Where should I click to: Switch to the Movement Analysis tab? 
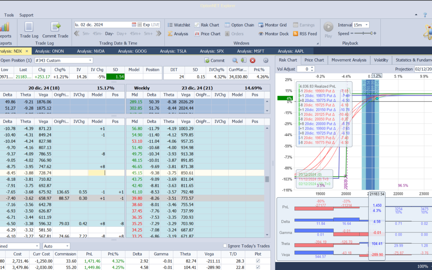pos(349,60)
